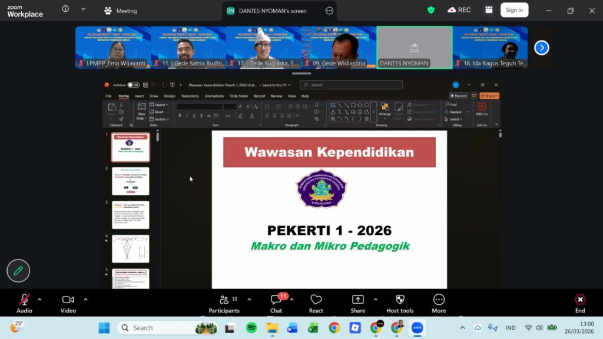Expand audio options arrow next to Audio
The width and height of the screenshot is (603, 339).
[39, 299]
